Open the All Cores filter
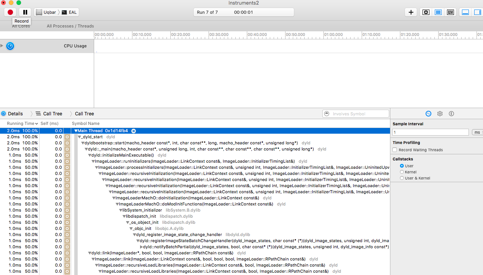483x275 pixels. [x=21, y=26]
